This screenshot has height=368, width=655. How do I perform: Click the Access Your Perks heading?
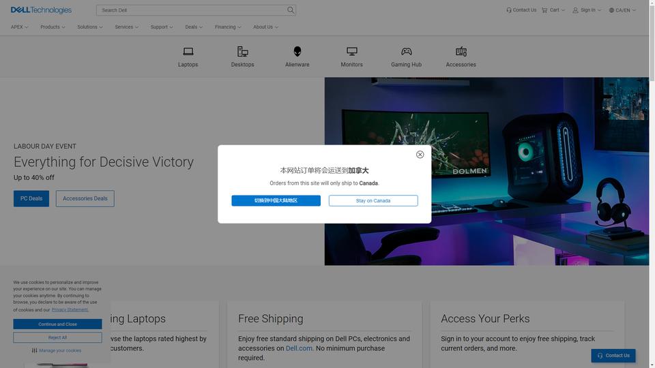[485, 319]
